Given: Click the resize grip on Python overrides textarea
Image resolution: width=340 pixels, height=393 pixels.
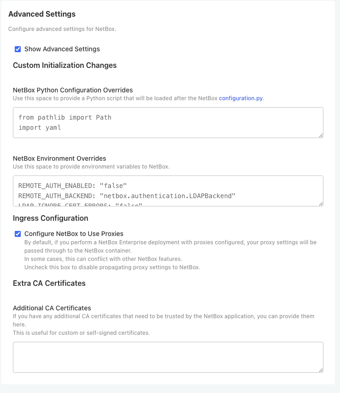Looking at the screenshot, I should click(321, 135).
